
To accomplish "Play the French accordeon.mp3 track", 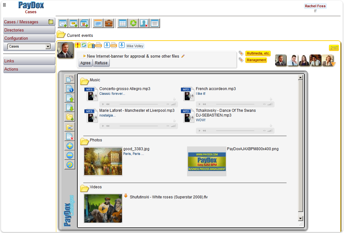I will 200,104.
